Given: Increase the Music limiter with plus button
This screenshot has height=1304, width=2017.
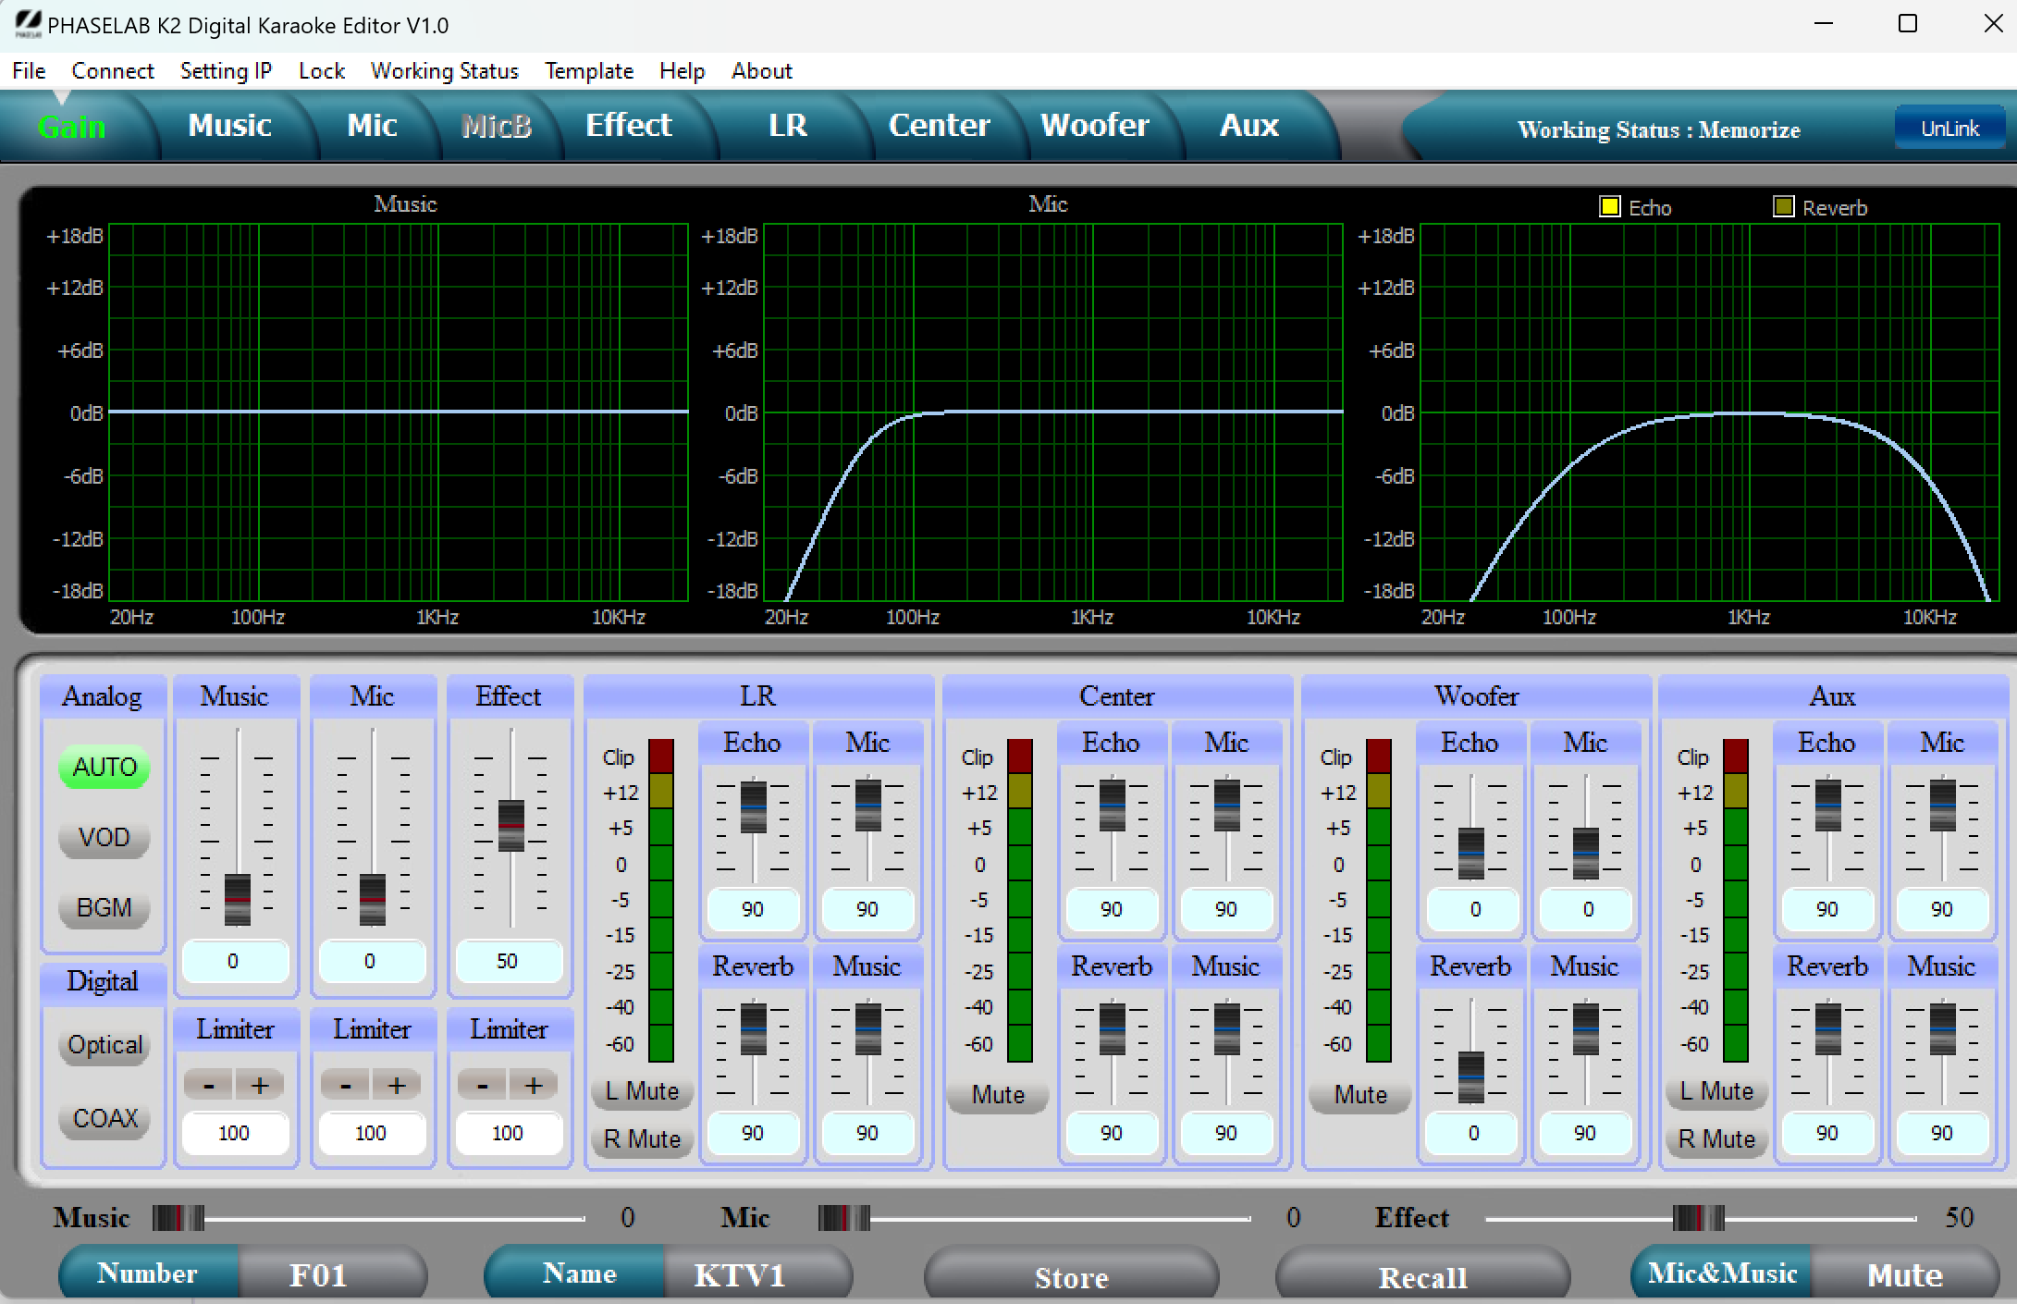Looking at the screenshot, I should (x=260, y=1084).
